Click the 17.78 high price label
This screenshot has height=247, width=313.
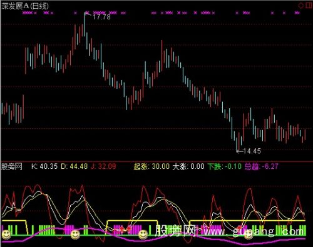coord(101,17)
